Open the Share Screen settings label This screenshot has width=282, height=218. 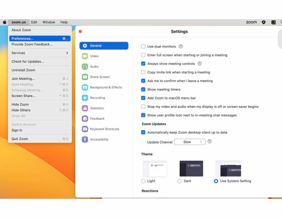pos(100,77)
